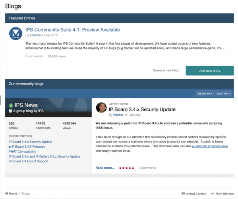Click bfarber's profile photo
The width and height of the screenshot is (238, 199).
101,107
